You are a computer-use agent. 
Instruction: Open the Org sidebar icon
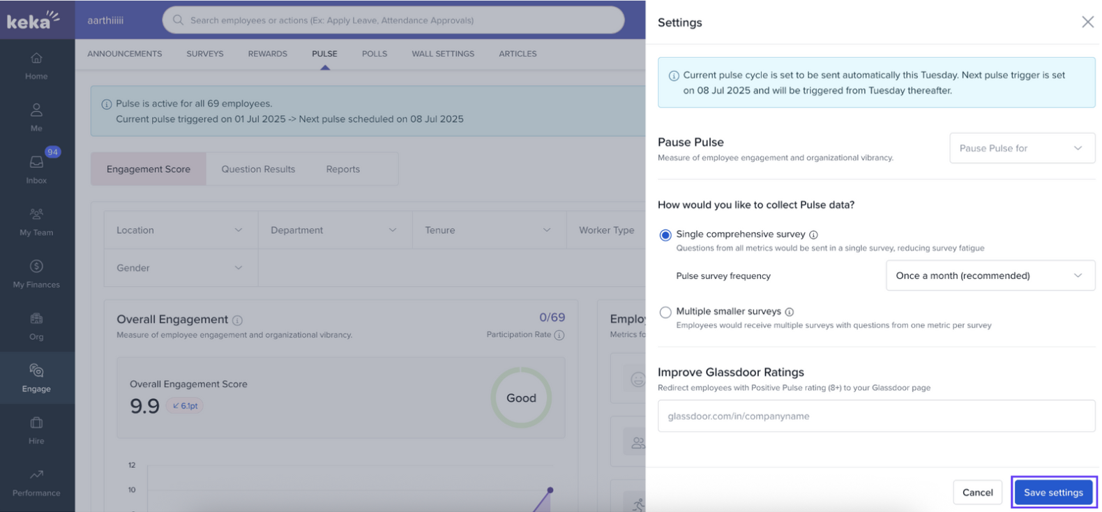click(36, 325)
